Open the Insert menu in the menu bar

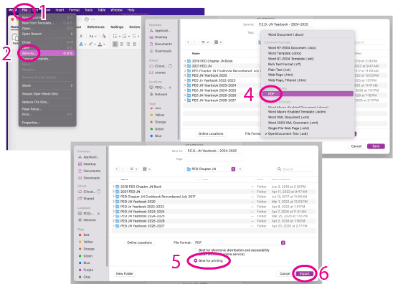pos(60,10)
